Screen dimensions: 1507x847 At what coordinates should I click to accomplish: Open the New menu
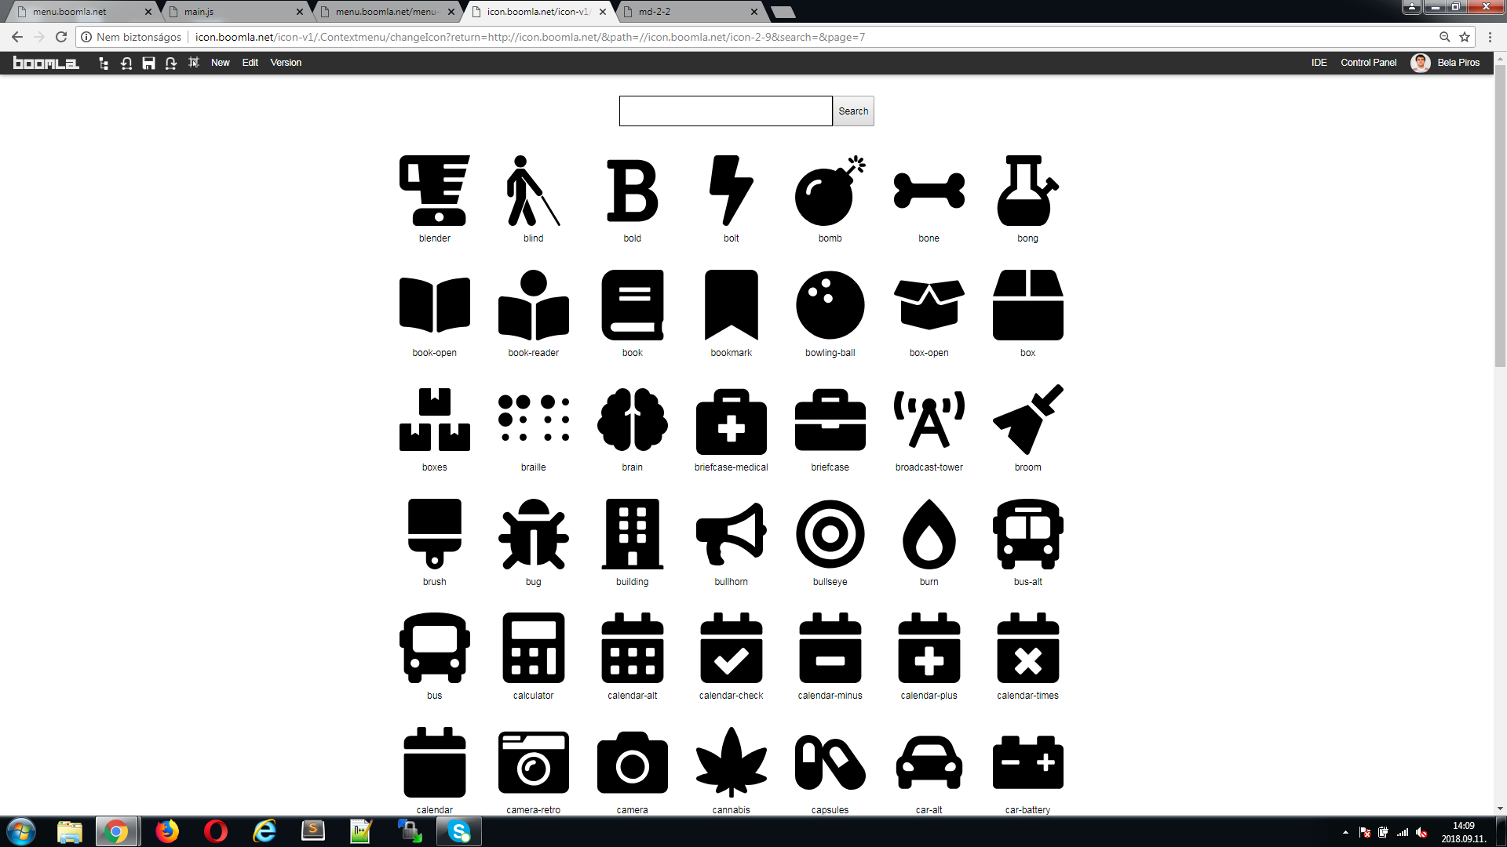pos(220,63)
